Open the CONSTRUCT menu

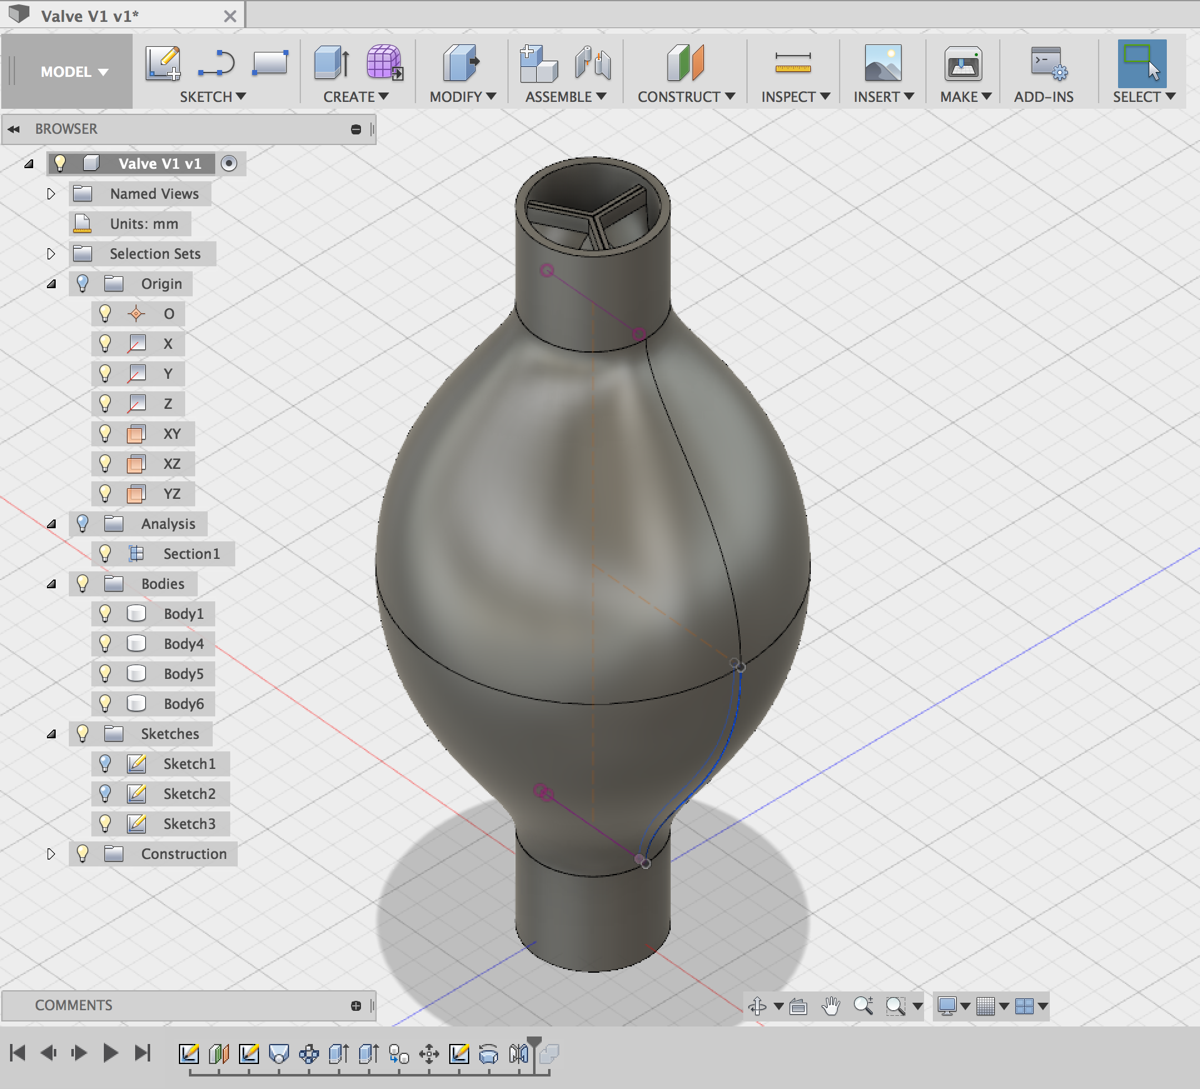click(x=686, y=97)
